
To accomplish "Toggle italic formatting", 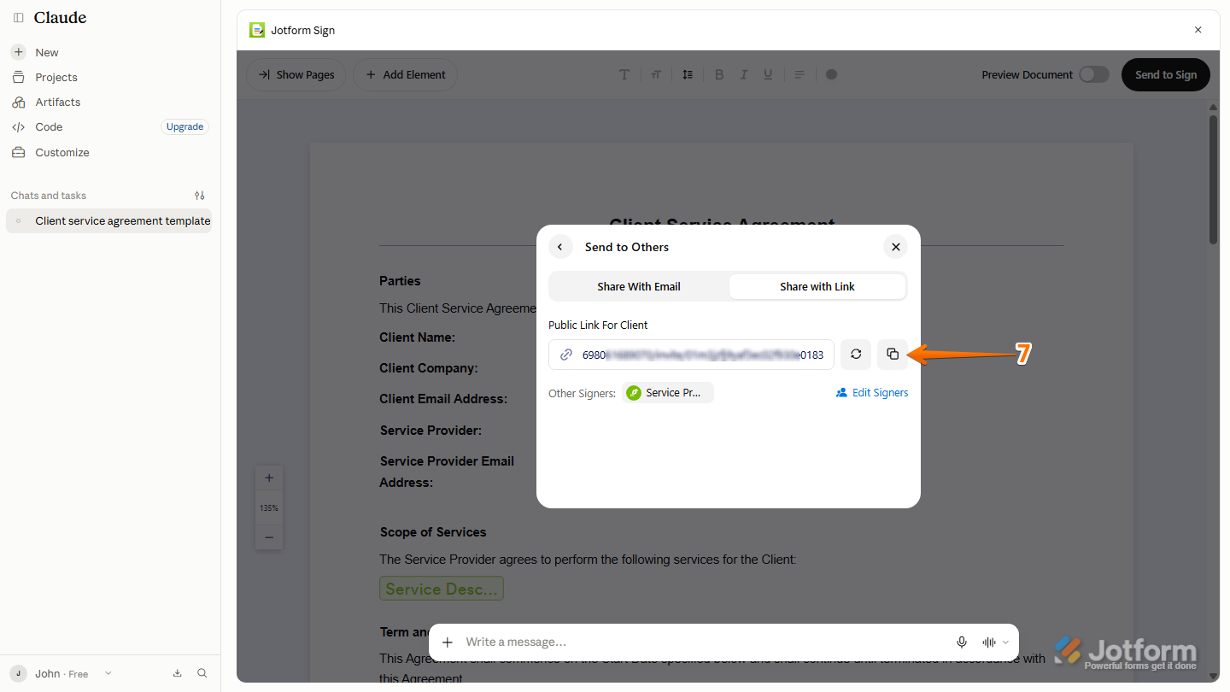I will (x=744, y=74).
